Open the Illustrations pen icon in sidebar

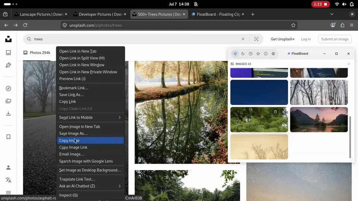pyautogui.click(x=9, y=65)
